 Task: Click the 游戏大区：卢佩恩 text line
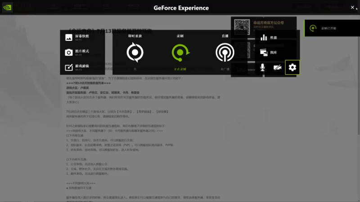pos(77,88)
